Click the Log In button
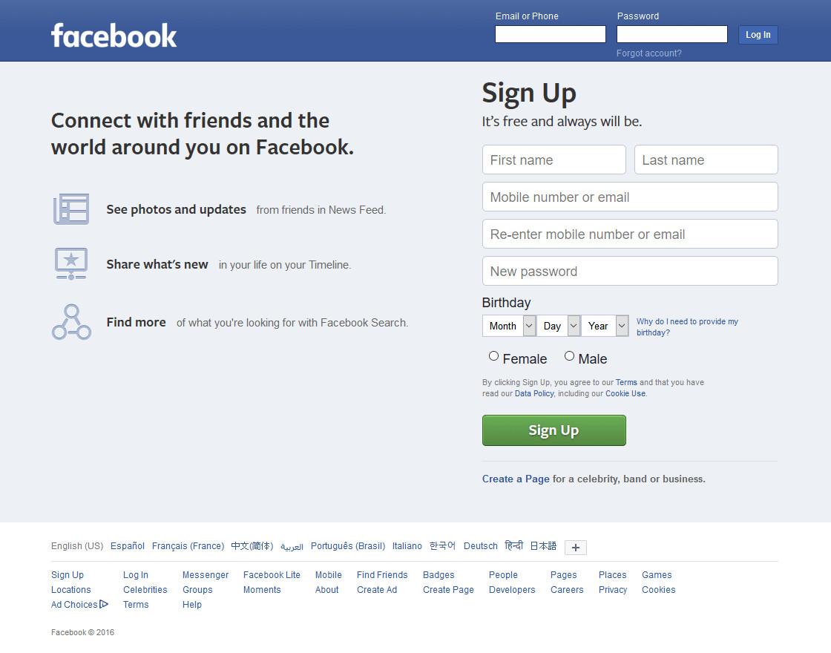831x653 pixels. coord(758,34)
